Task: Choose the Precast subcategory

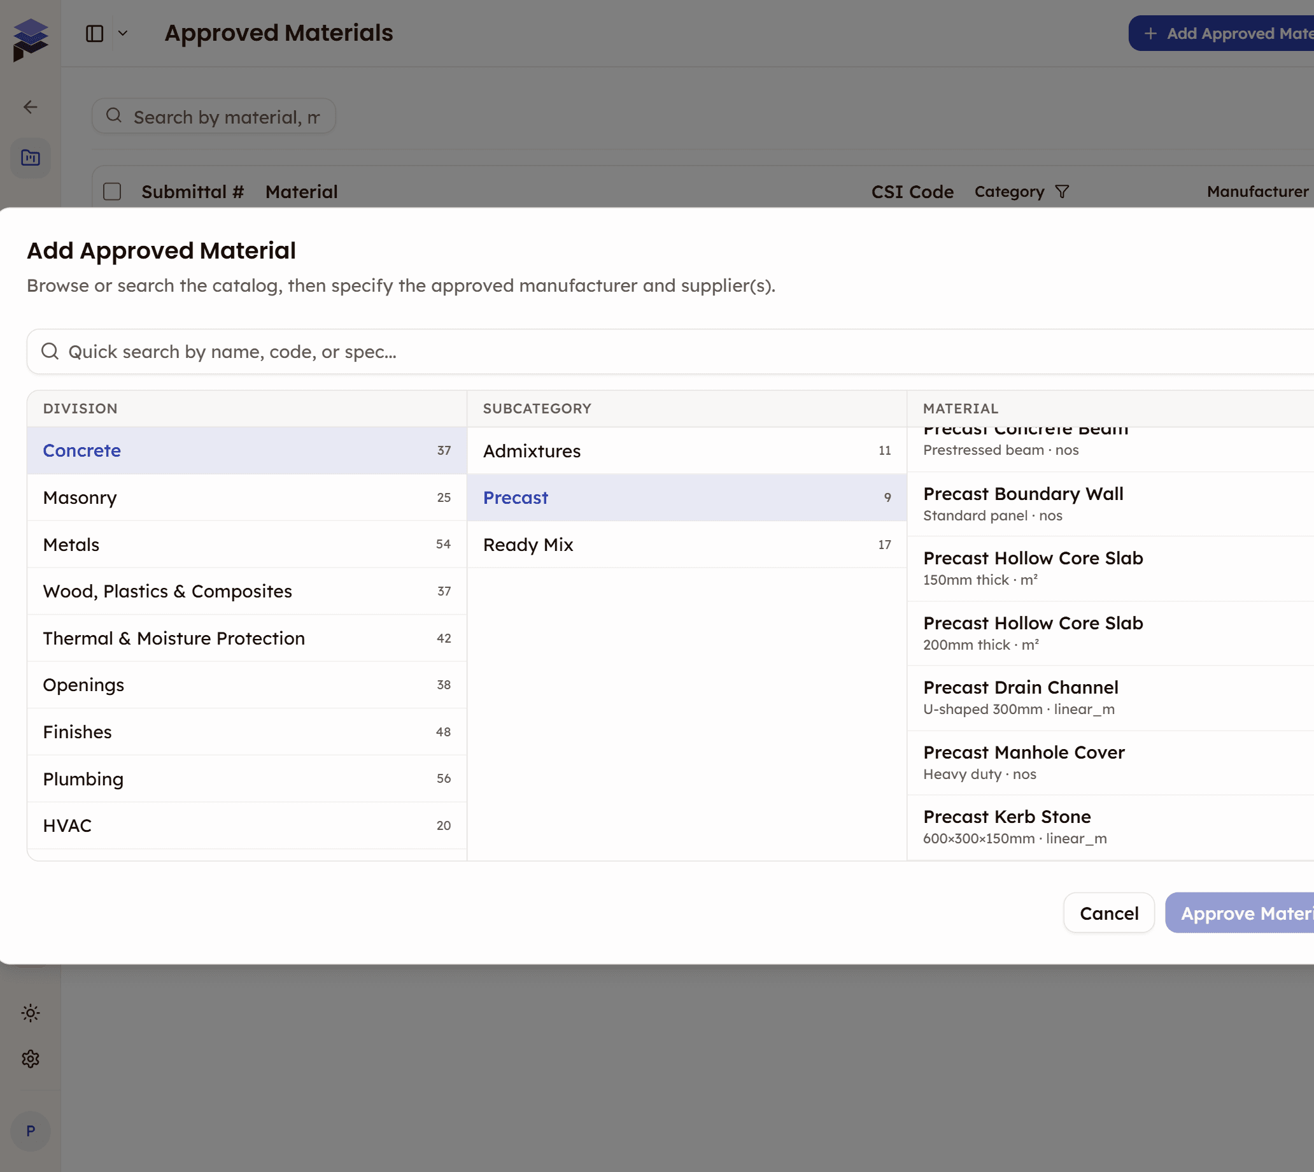Action: tap(686, 497)
